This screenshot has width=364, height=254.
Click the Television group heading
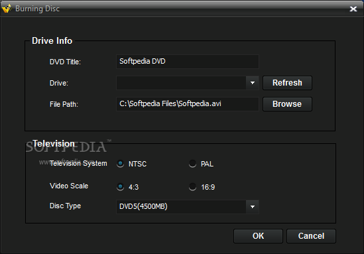54,143
